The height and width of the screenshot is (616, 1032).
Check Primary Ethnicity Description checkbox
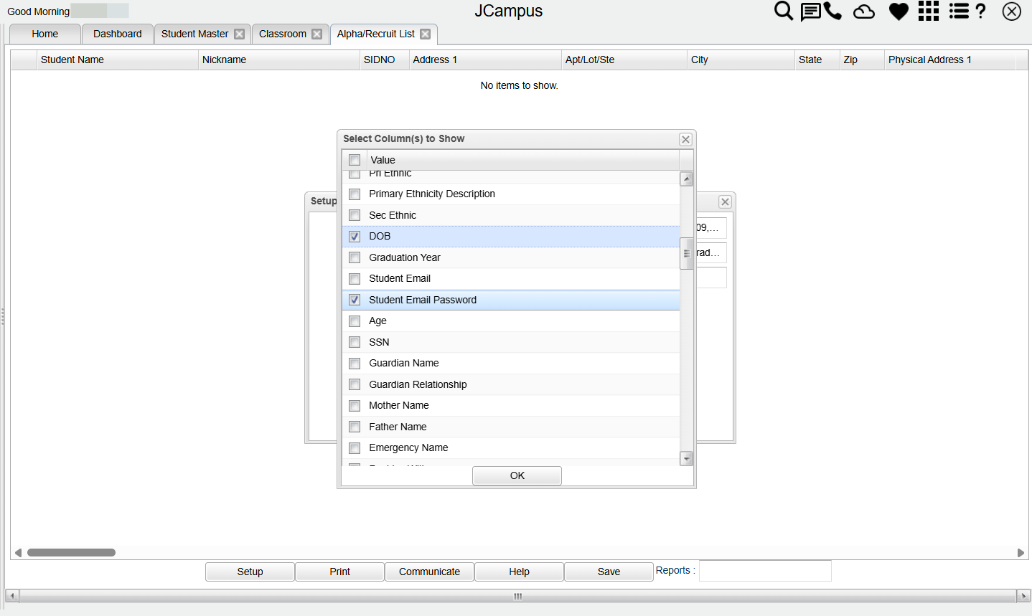point(355,194)
